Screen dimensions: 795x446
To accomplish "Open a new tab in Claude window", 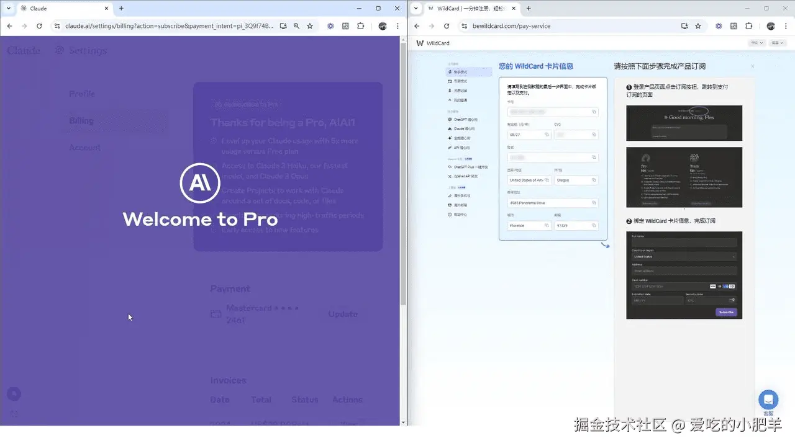I will (121, 9).
